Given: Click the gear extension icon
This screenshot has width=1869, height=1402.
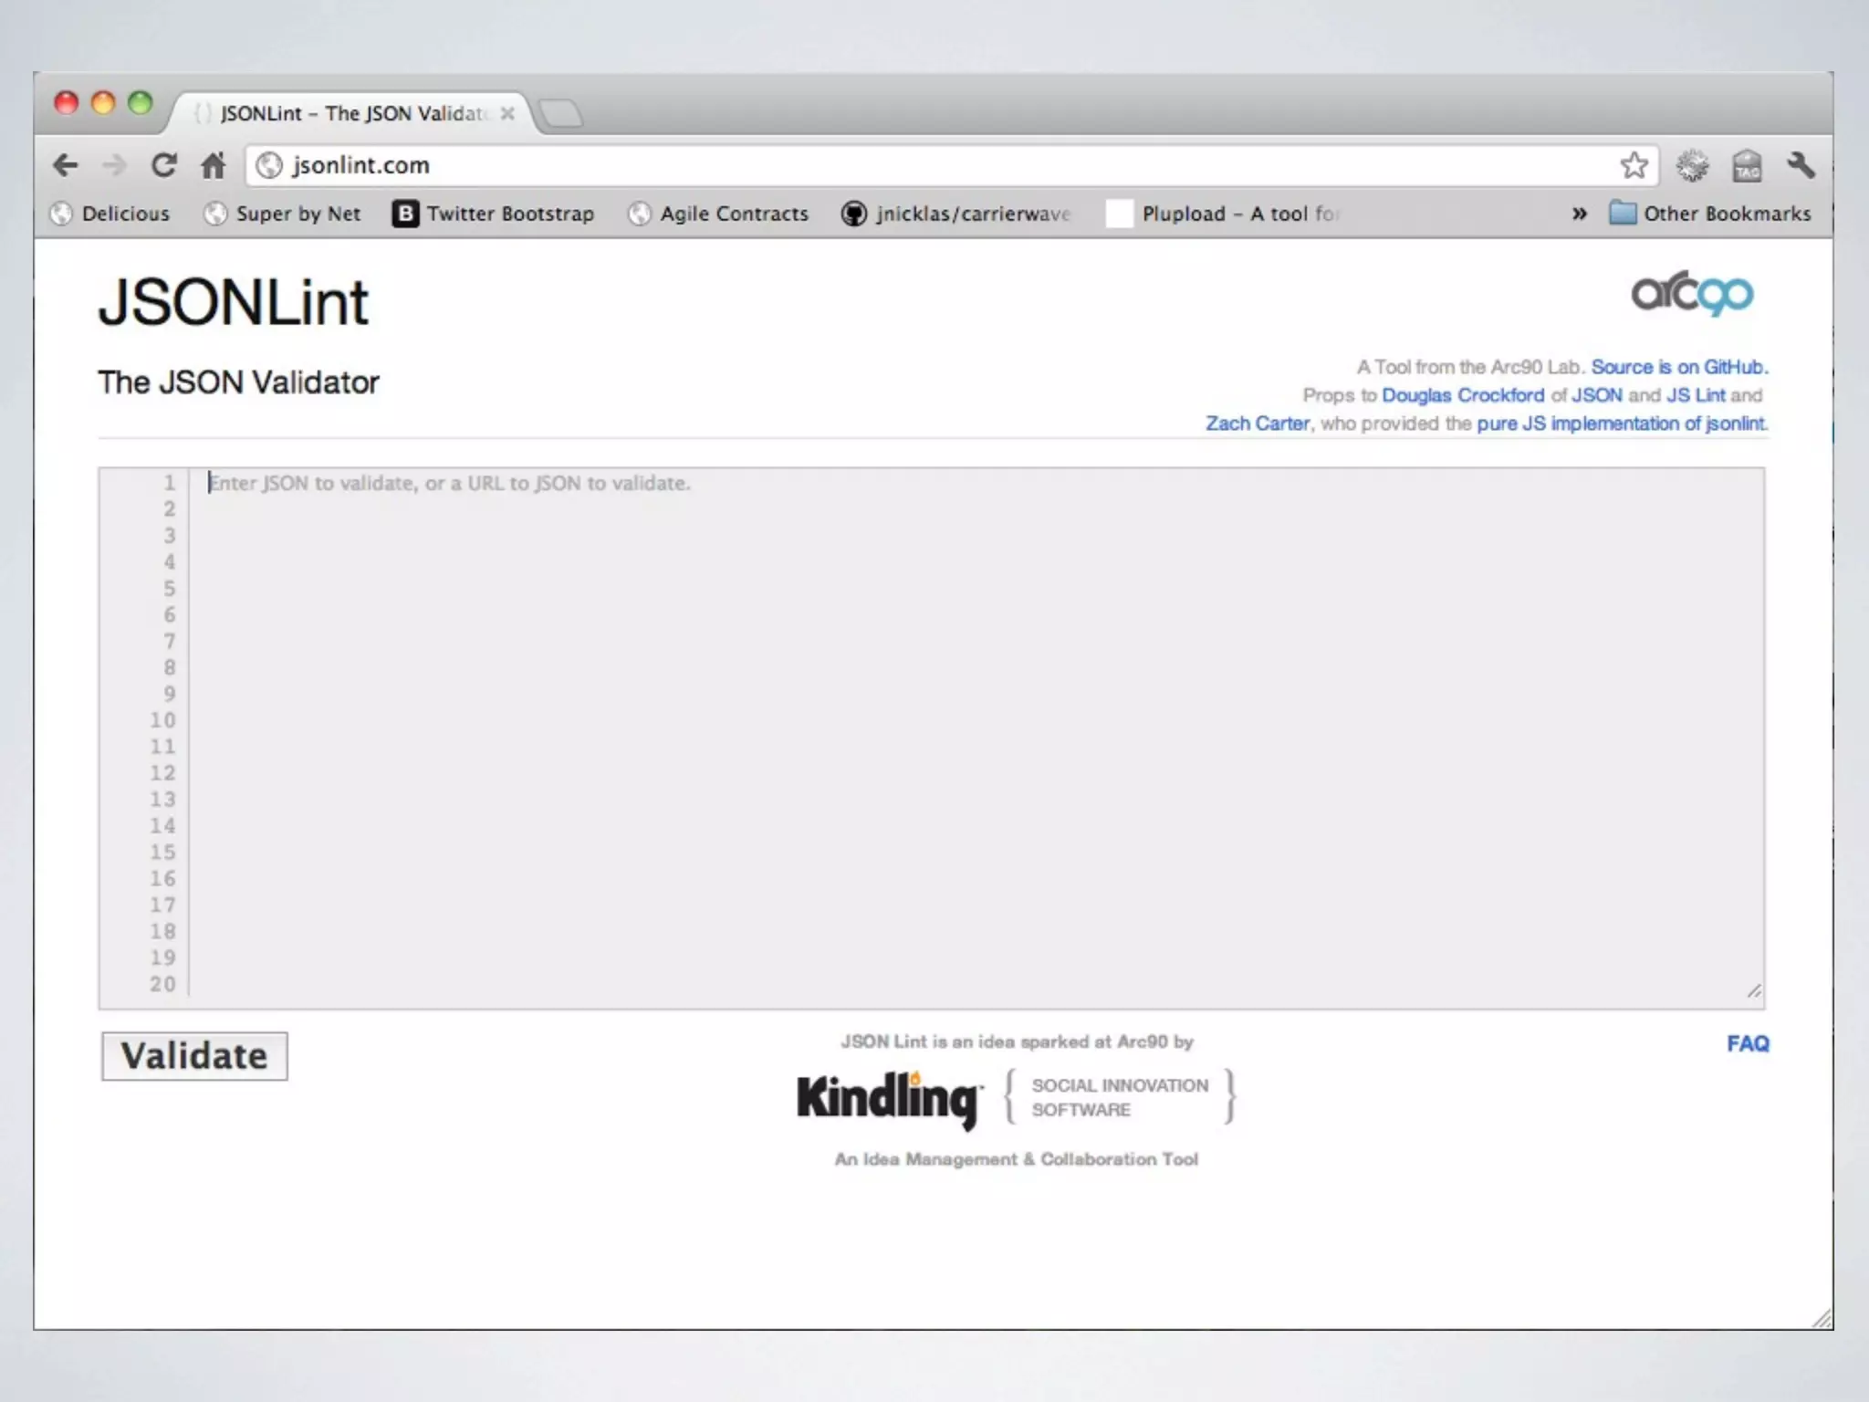Looking at the screenshot, I should point(1691,166).
